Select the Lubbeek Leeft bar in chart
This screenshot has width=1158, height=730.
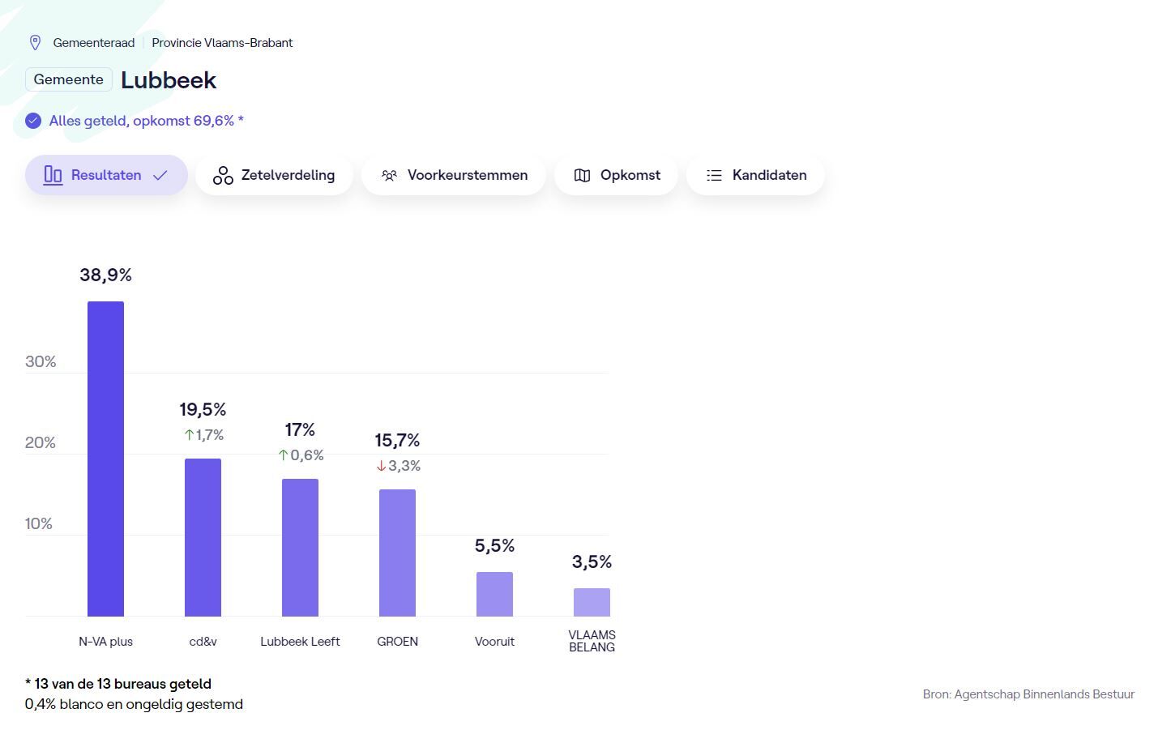point(300,547)
